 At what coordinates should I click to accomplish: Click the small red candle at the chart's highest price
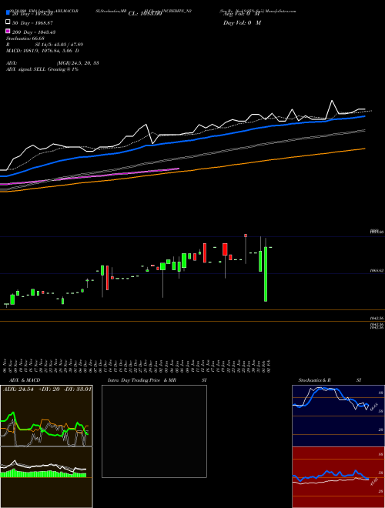pos(246,236)
